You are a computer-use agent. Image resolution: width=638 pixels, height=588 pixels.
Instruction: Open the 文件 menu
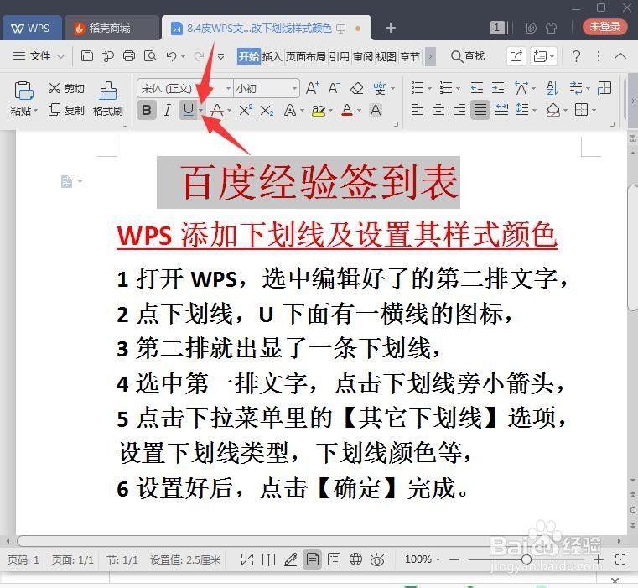click(x=39, y=56)
